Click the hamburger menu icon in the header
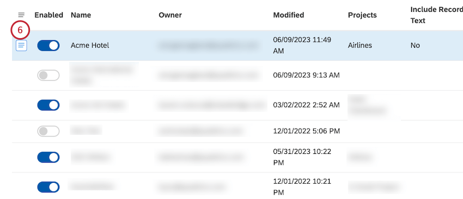 [21, 15]
